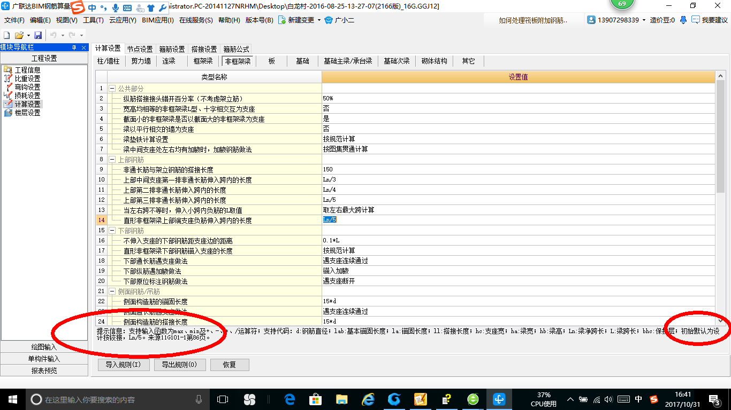The height and width of the screenshot is (410, 731).
Task: Select the 砌体结构 category tab
Action: [434, 61]
